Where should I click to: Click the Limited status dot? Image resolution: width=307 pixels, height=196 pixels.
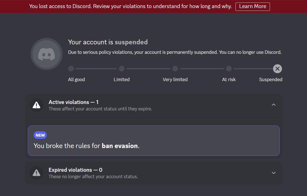pos(122,69)
